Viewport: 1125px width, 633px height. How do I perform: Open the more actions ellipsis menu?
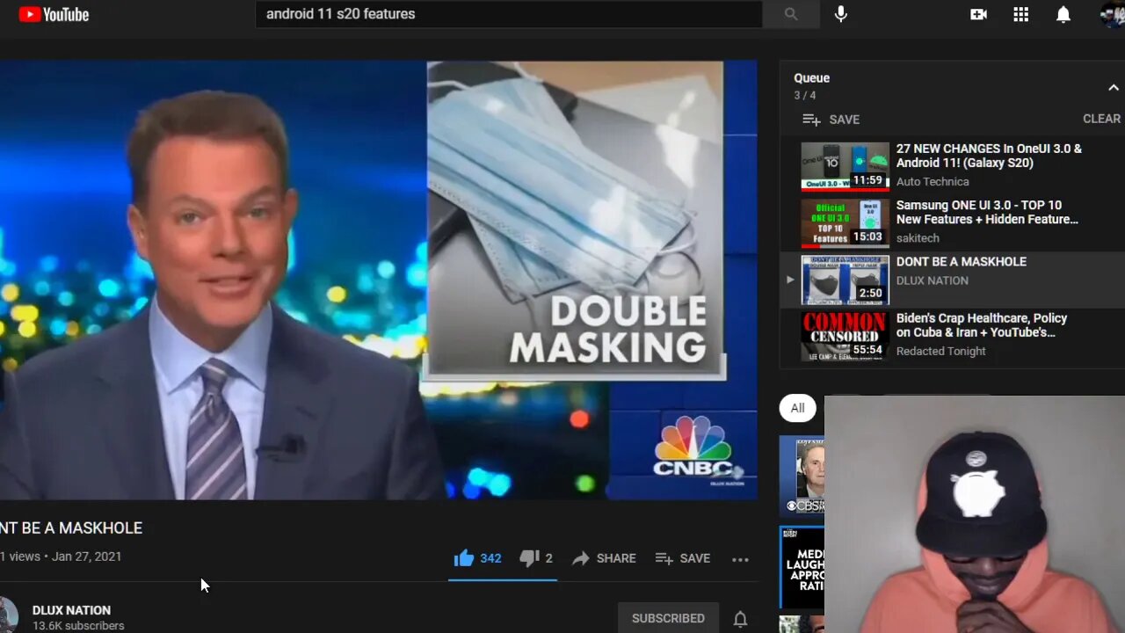pos(741,559)
